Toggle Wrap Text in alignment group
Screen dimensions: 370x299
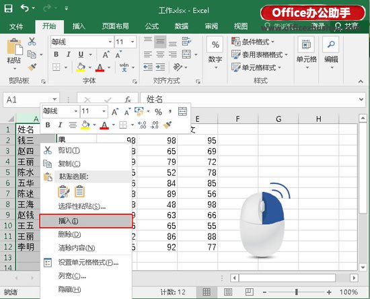186,42
